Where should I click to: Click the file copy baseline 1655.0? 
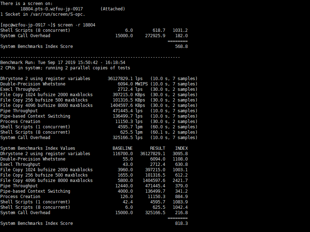125,175
